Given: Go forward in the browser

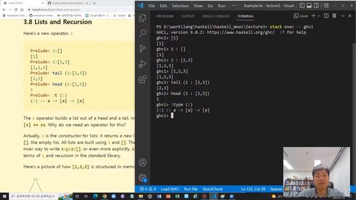Looking at the screenshot, I should pos(10,10).
